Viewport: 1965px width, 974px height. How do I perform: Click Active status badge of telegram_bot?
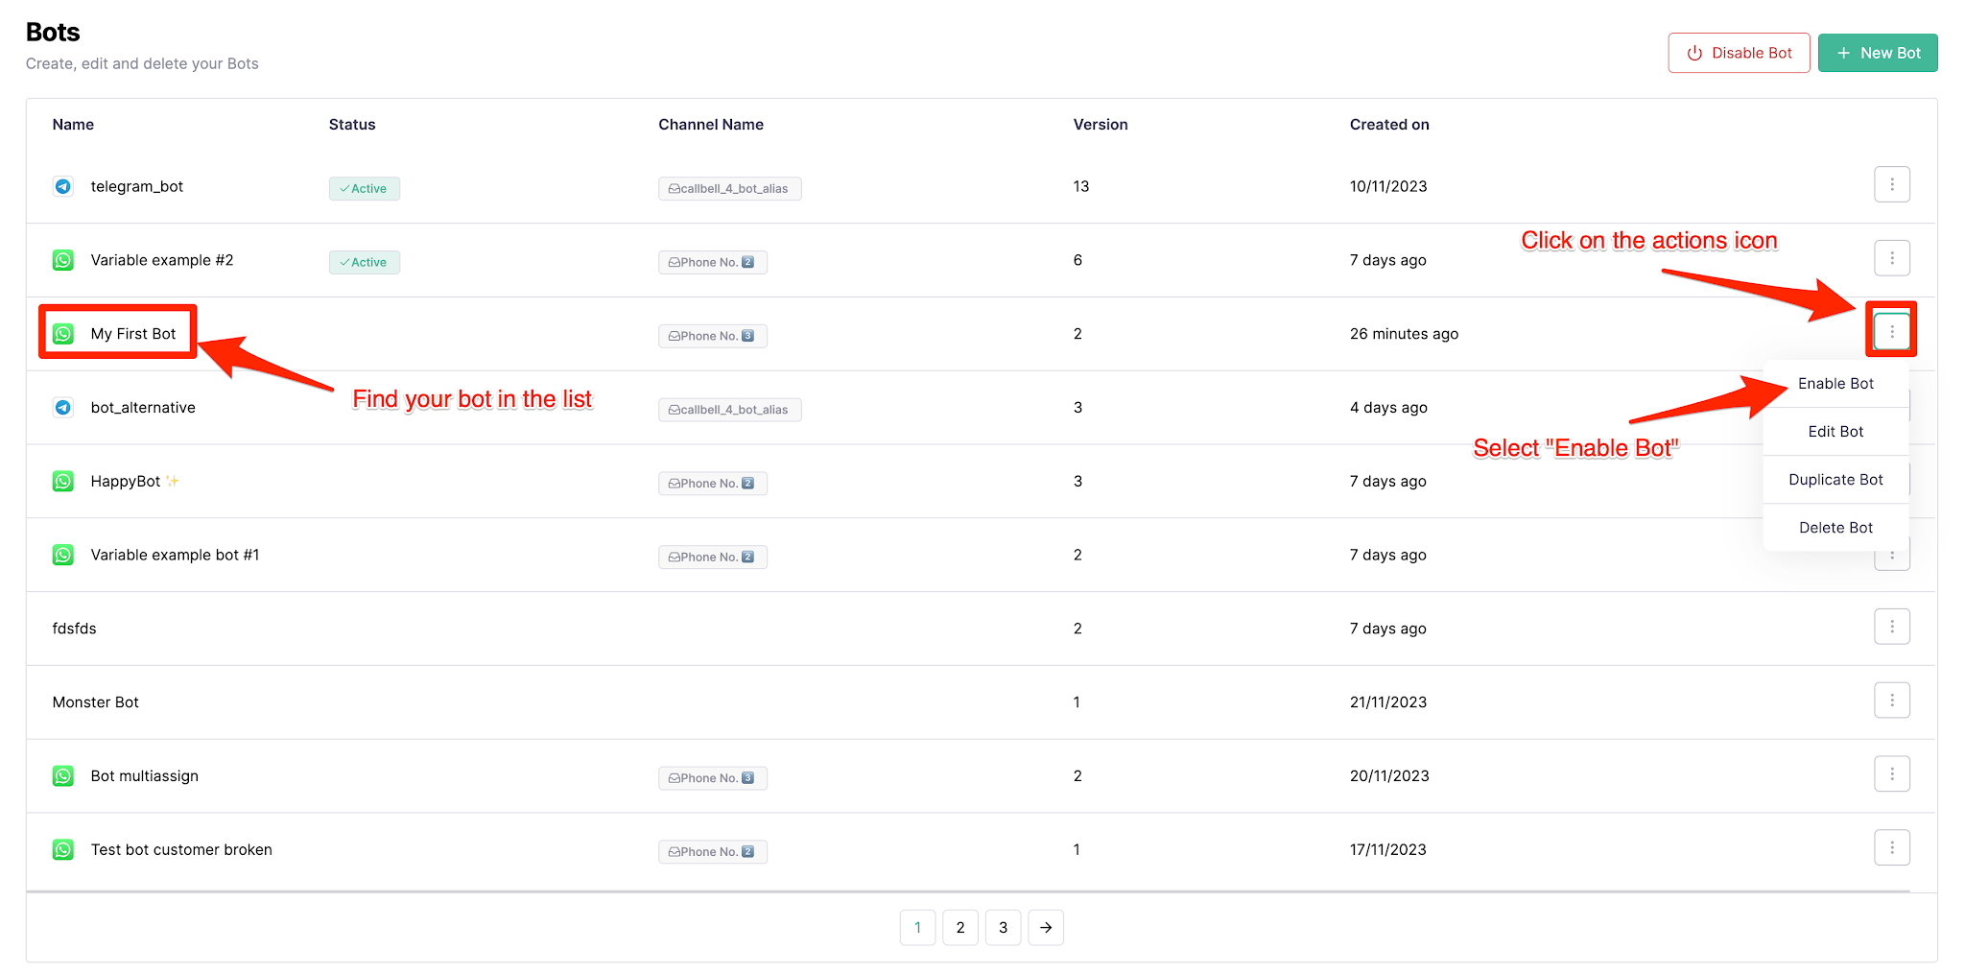point(365,188)
